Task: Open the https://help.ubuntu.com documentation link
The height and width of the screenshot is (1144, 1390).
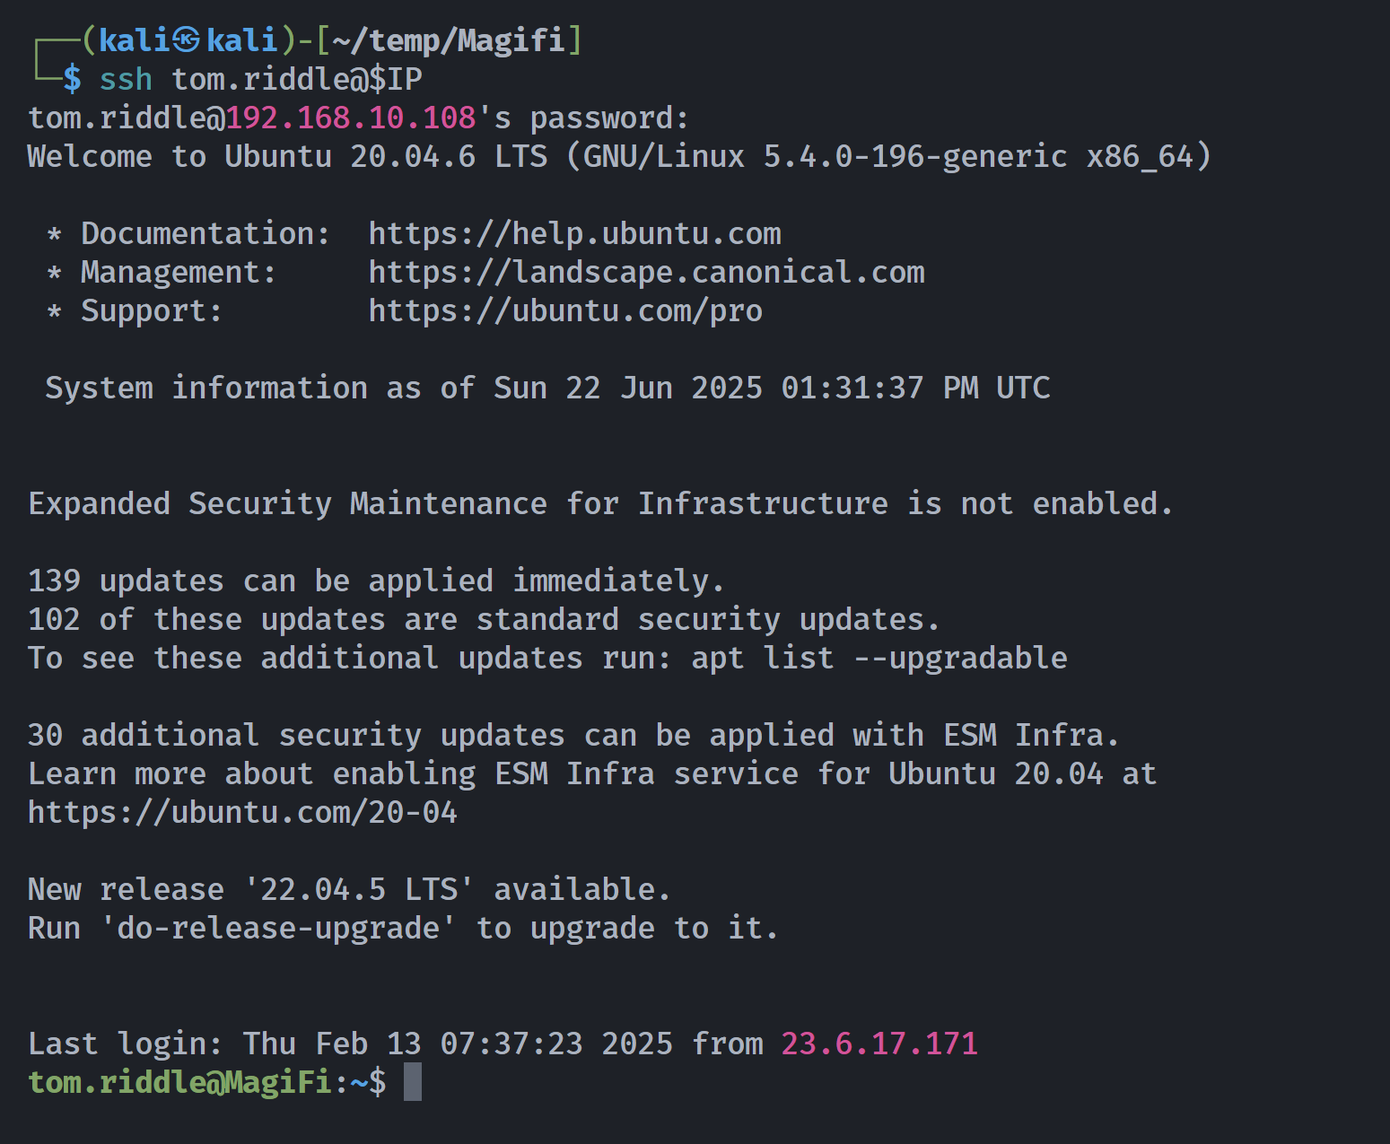Action: (574, 233)
